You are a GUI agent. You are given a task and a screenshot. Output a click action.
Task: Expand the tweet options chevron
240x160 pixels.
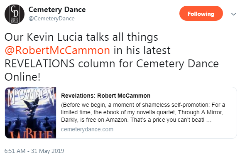point(234,14)
